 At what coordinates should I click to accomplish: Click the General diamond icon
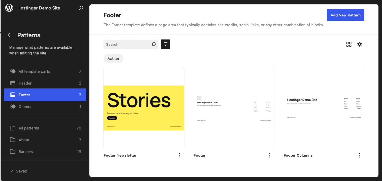coord(13,106)
